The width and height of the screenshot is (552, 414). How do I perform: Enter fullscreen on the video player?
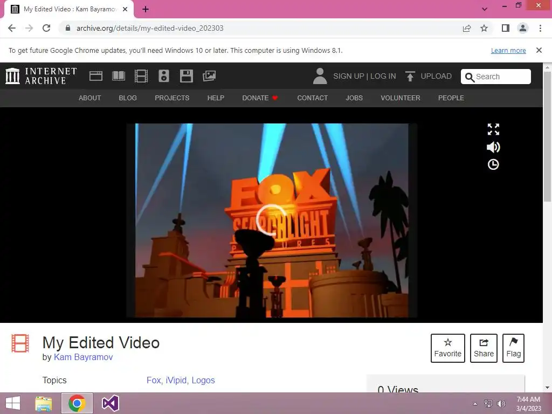tap(493, 129)
